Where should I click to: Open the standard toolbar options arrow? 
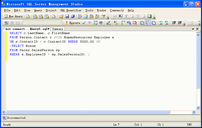pos(108,18)
